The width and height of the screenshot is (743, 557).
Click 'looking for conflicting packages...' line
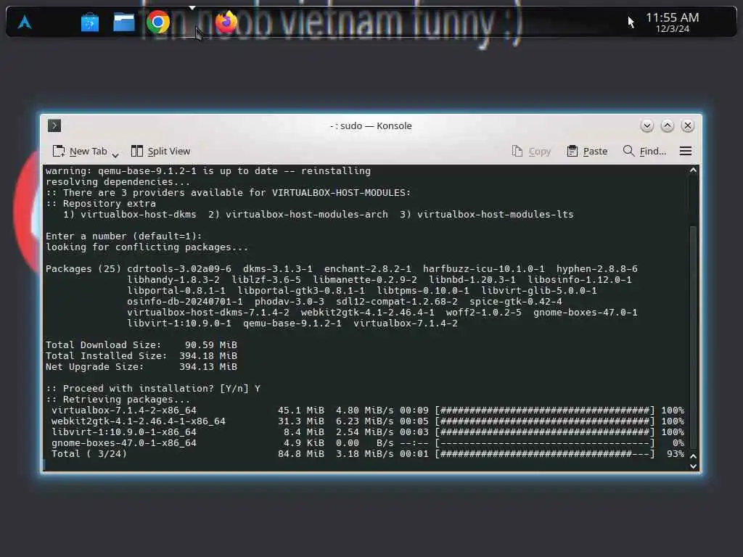pos(147,247)
